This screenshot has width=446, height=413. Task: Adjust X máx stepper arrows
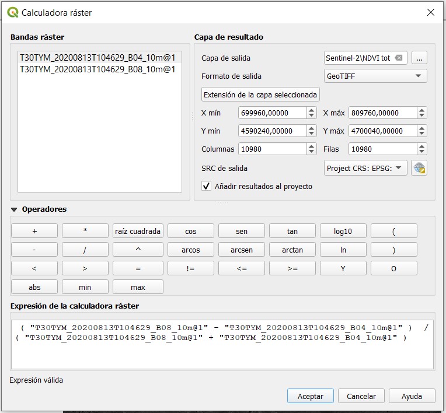click(x=422, y=113)
